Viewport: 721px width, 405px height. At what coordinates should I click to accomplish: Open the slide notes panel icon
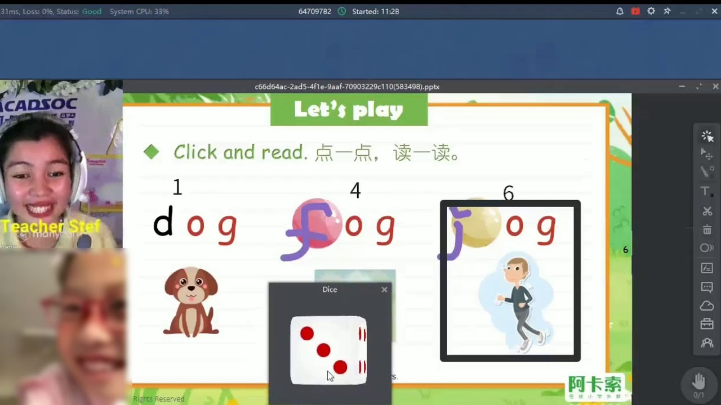(707, 268)
